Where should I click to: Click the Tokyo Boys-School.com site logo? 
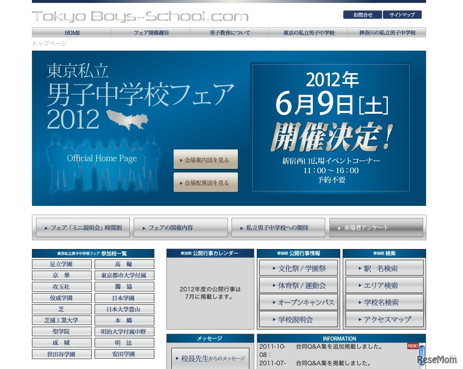coord(141,17)
